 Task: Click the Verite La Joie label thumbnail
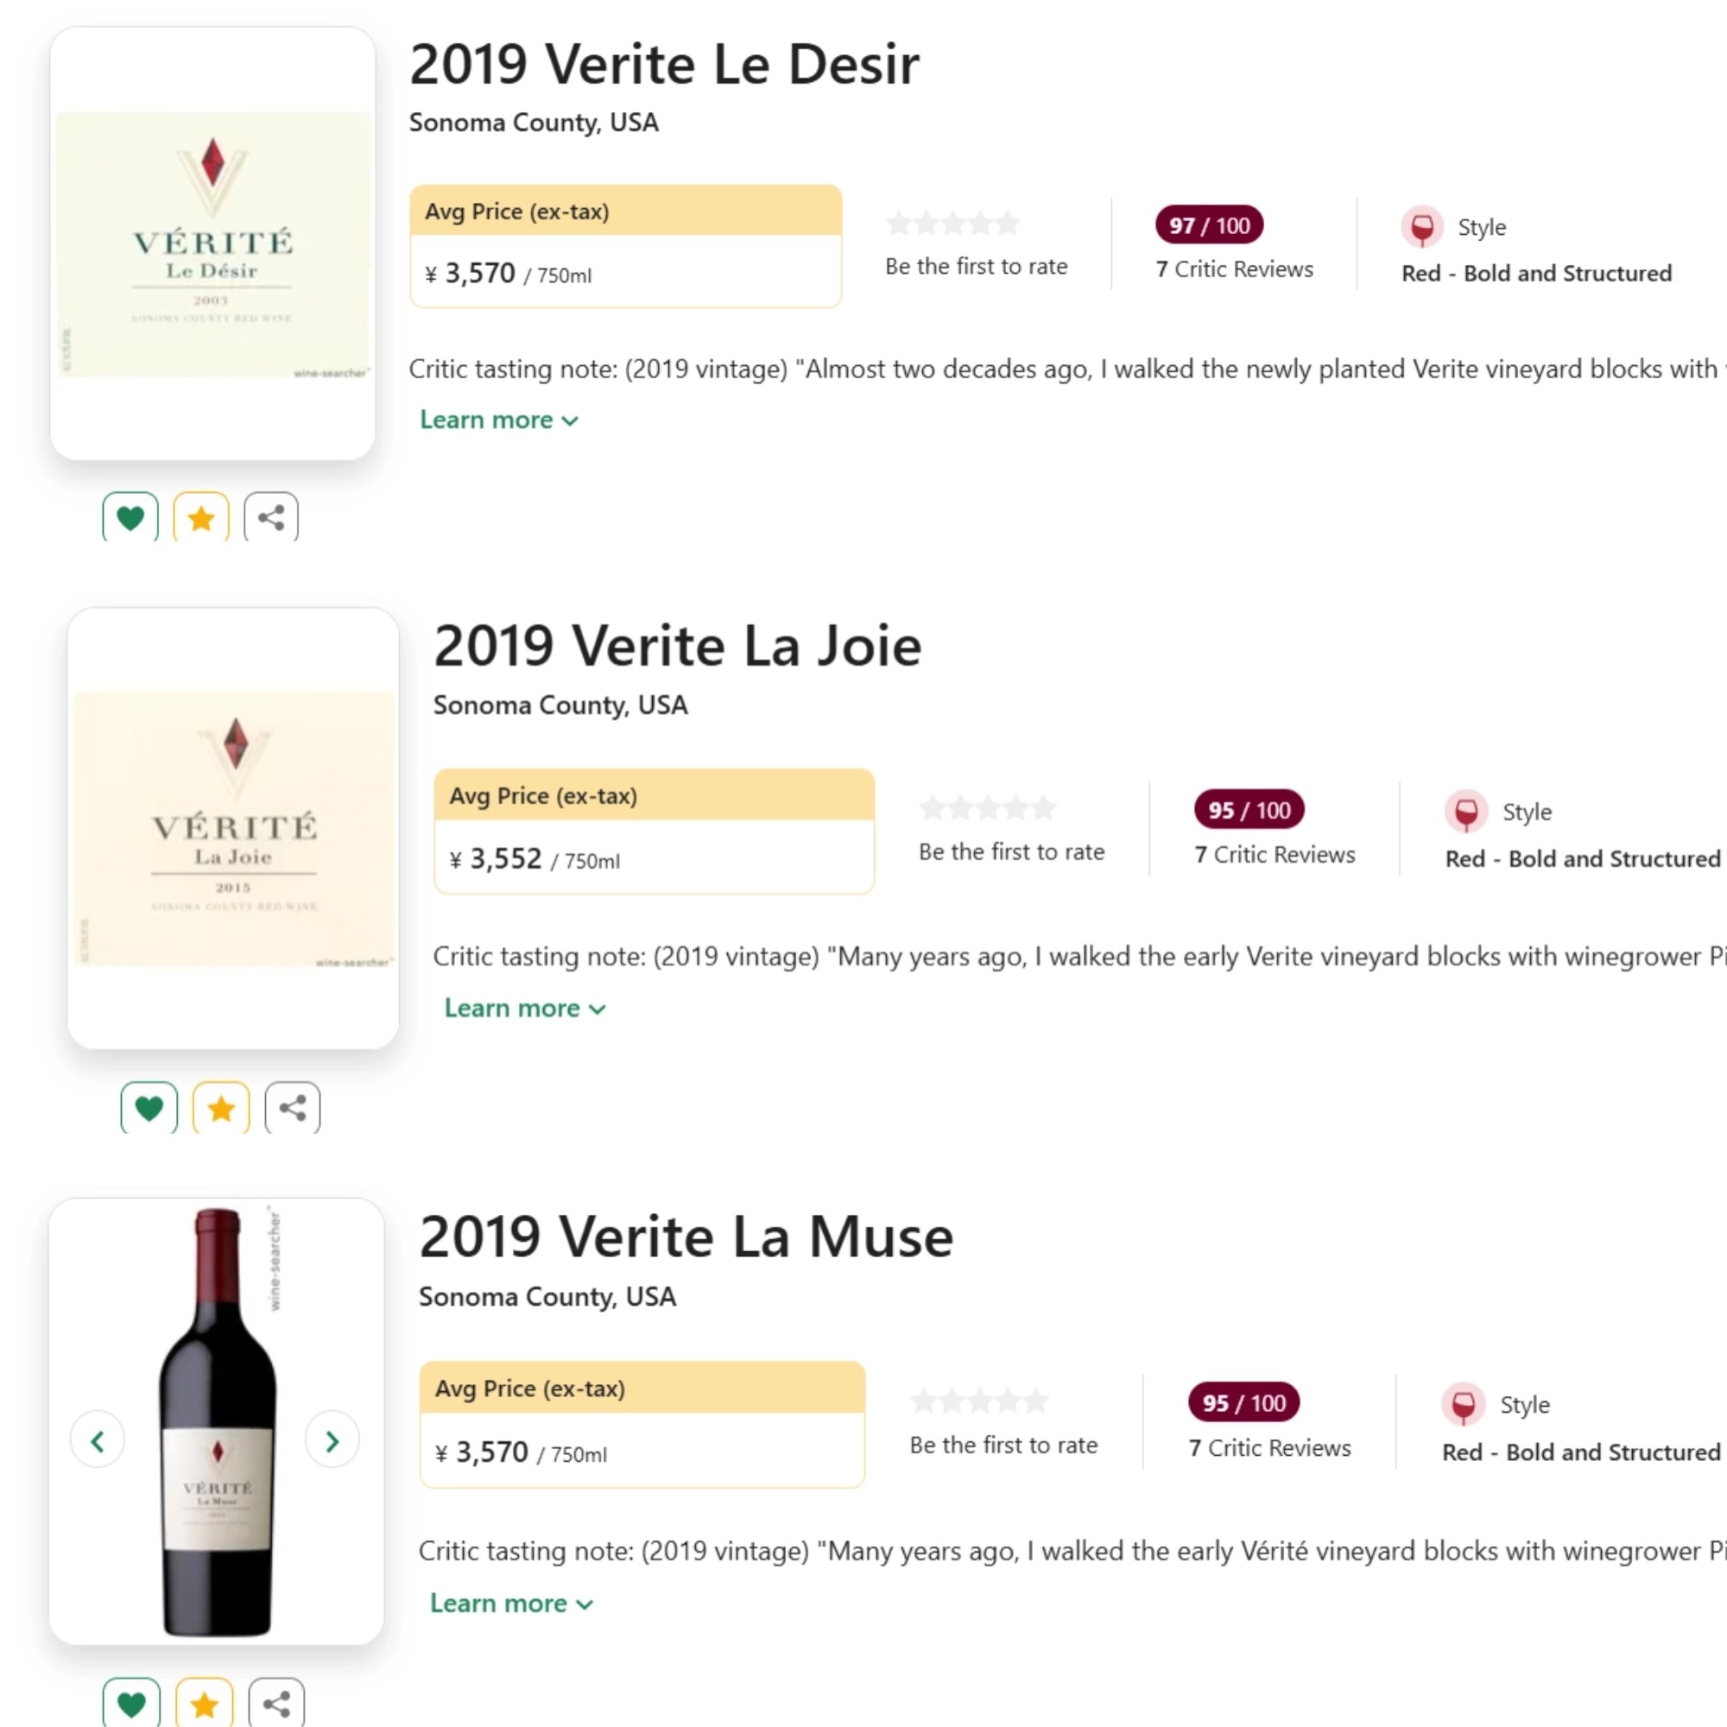click(x=233, y=828)
